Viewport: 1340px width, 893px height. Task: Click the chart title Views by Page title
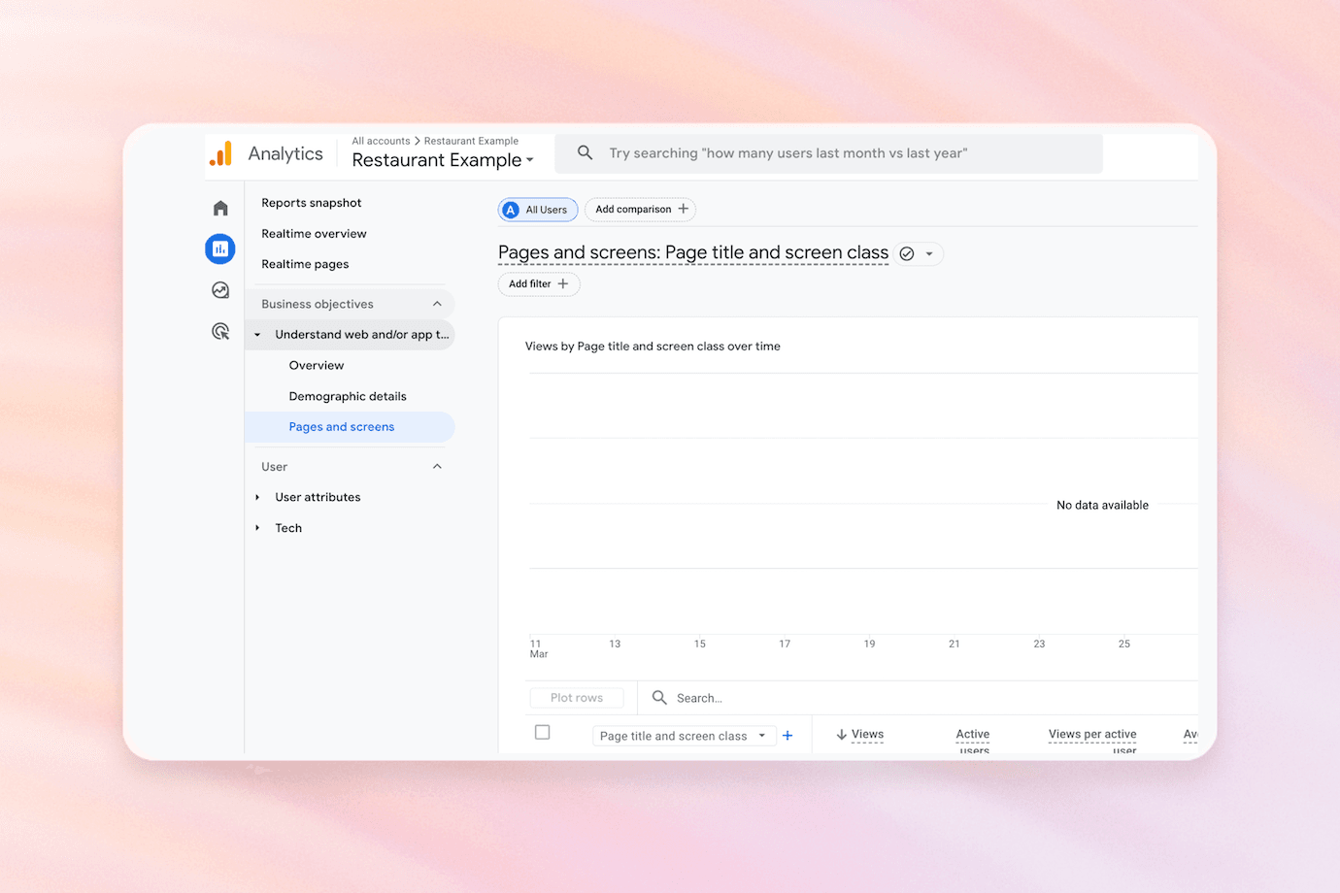(653, 347)
